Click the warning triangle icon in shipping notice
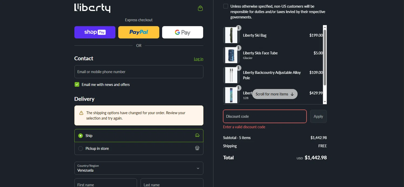Viewport: 404px width, 187px height. pyautogui.click(x=81, y=113)
